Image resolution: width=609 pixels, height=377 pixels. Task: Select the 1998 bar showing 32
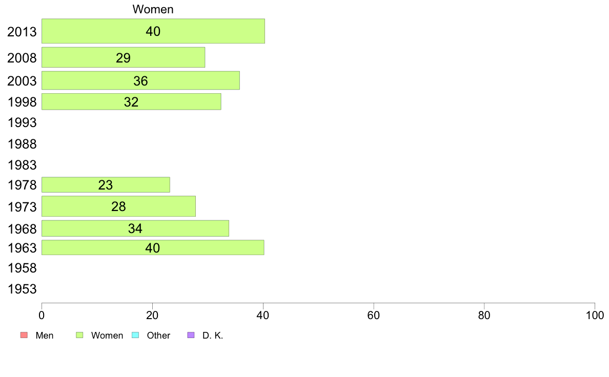pyautogui.click(x=131, y=102)
